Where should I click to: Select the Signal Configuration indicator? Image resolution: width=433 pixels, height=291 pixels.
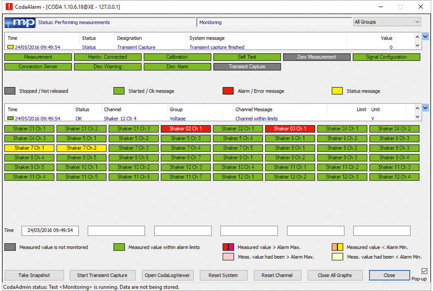(386, 57)
